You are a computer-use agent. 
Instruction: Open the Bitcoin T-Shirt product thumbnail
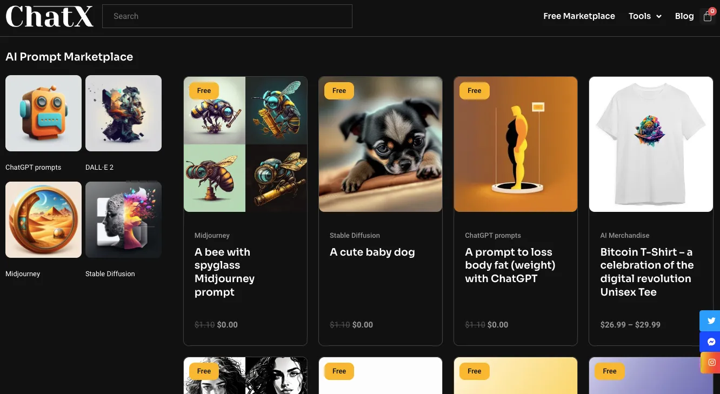pyautogui.click(x=651, y=144)
